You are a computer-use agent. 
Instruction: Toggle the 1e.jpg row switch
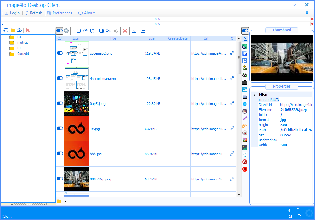[60, 129]
